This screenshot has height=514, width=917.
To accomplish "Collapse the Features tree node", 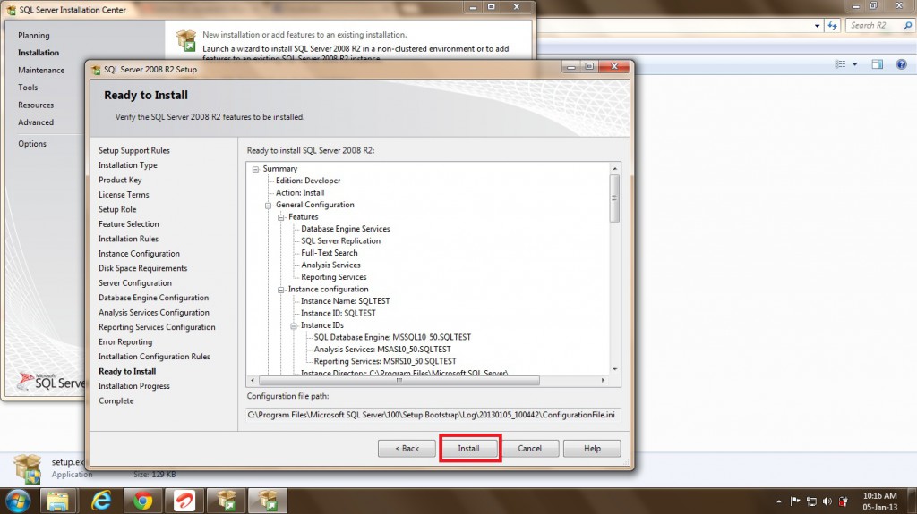I will [280, 217].
